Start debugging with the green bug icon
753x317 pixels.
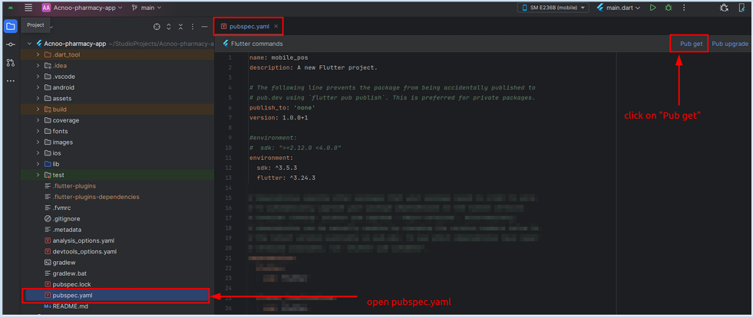[x=668, y=8]
